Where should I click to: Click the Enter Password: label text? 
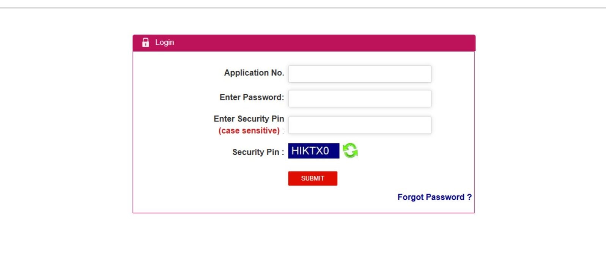point(252,97)
